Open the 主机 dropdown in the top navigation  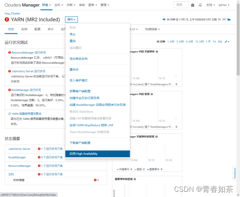[x=59, y=5]
